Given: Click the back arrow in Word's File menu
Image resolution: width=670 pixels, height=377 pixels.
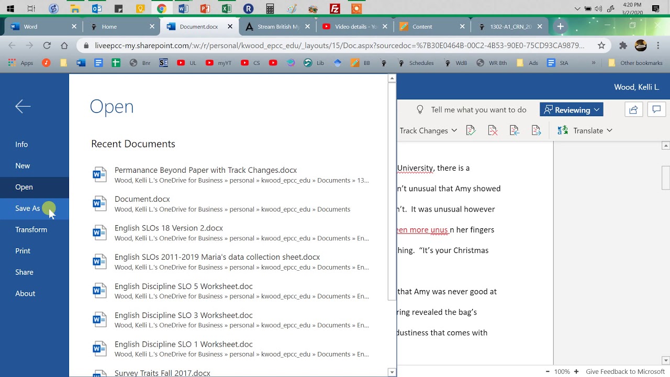Looking at the screenshot, I should click(23, 106).
